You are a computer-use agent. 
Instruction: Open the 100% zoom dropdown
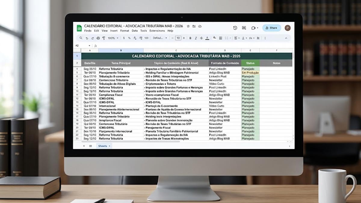113,38
